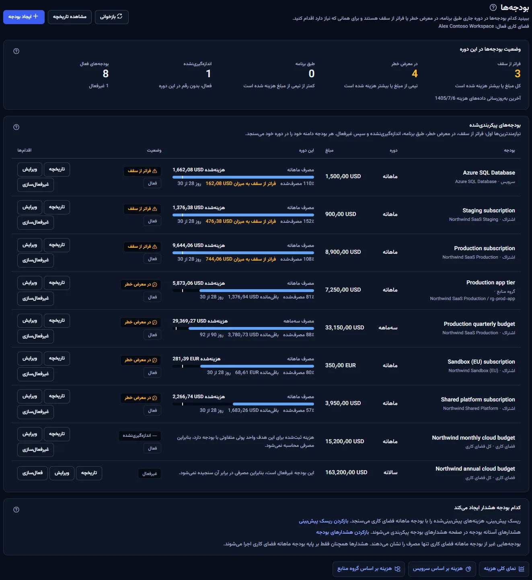
Task: Click the فراتر از سقف badge on Staging subscription
Action: click(x=142, y=209)
